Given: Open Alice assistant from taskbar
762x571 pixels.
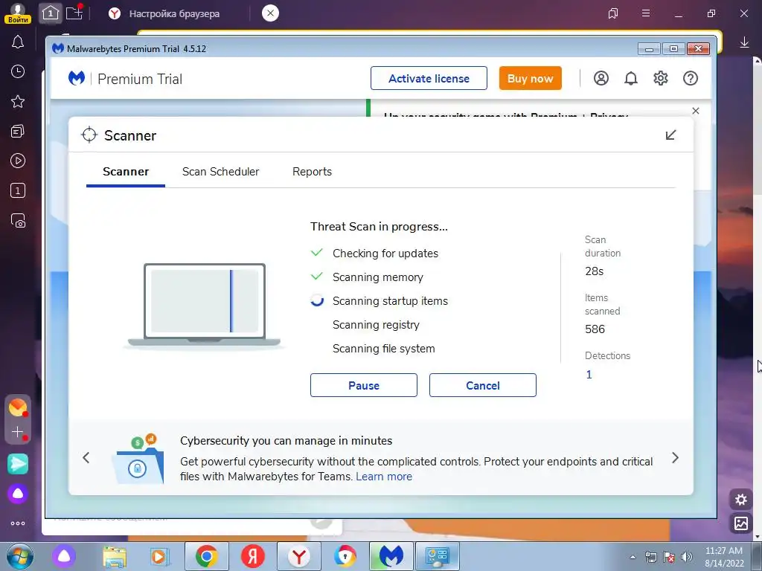Looking at the screenshot, I should [64, 556].
